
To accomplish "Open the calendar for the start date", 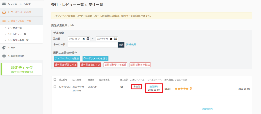I will click(x=88, y=39).
